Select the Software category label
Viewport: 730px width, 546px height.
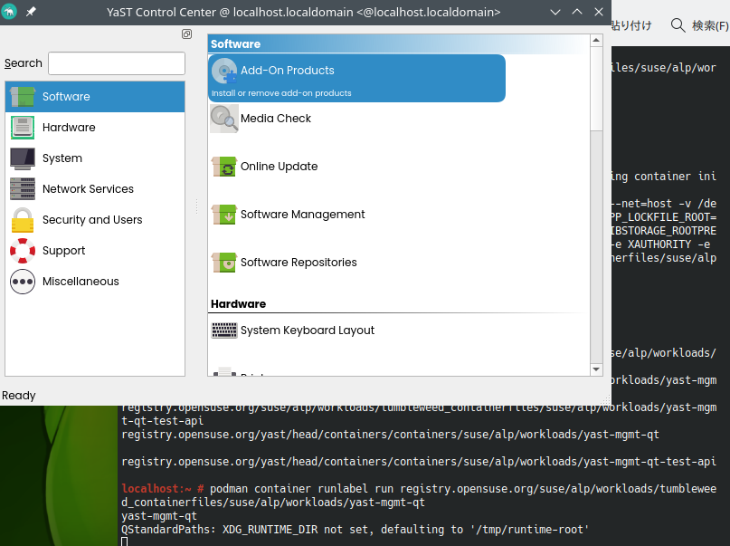(66, 97)
